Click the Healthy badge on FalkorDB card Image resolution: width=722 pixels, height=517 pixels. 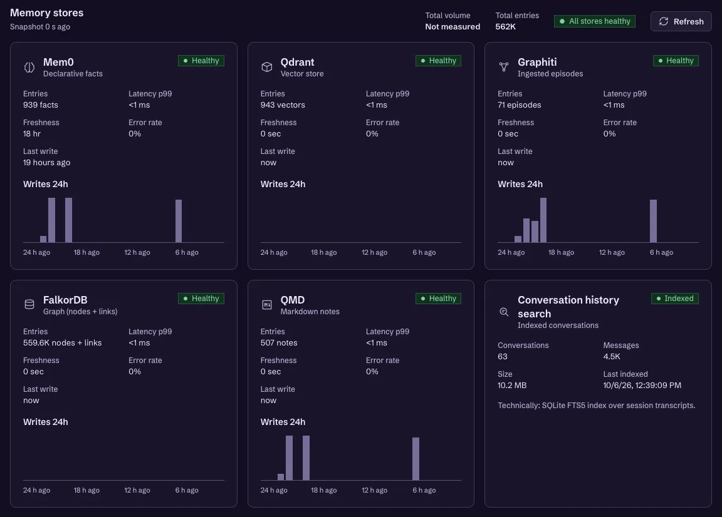point(201,299)
